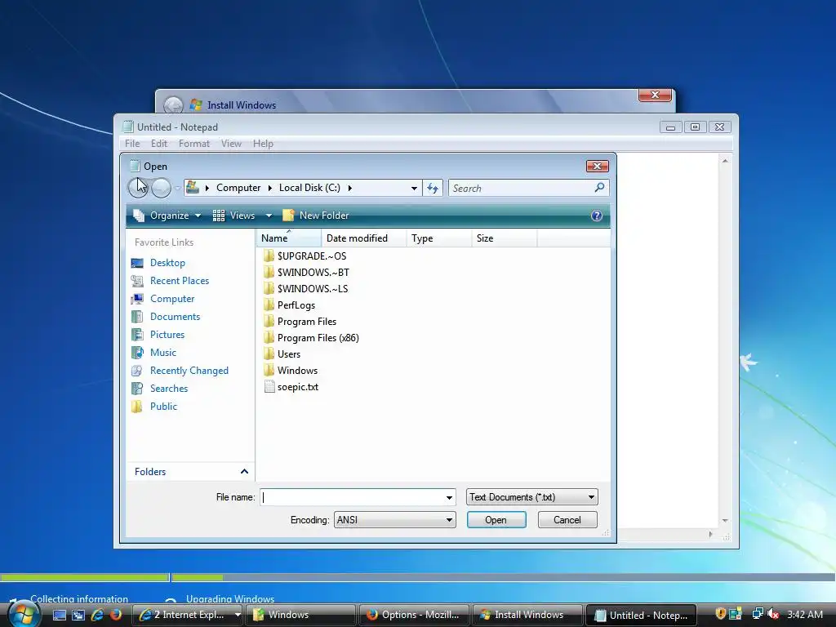Open the File name dropdown arrow
This screenshot has width=836, height=627.
tap(450, 497)
